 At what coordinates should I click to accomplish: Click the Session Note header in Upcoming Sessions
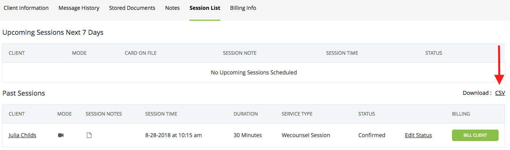pos(240,53)
